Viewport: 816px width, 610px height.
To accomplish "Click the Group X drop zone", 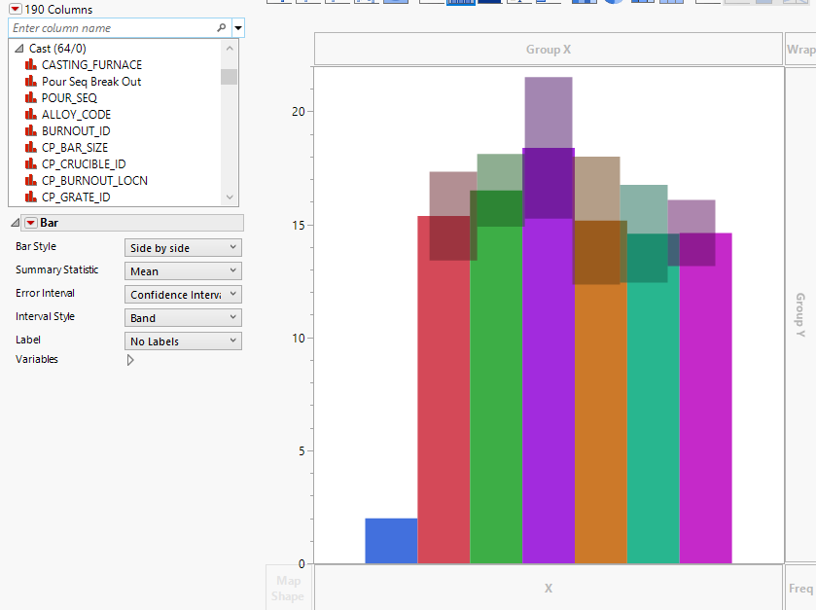I will click(548, 49).
